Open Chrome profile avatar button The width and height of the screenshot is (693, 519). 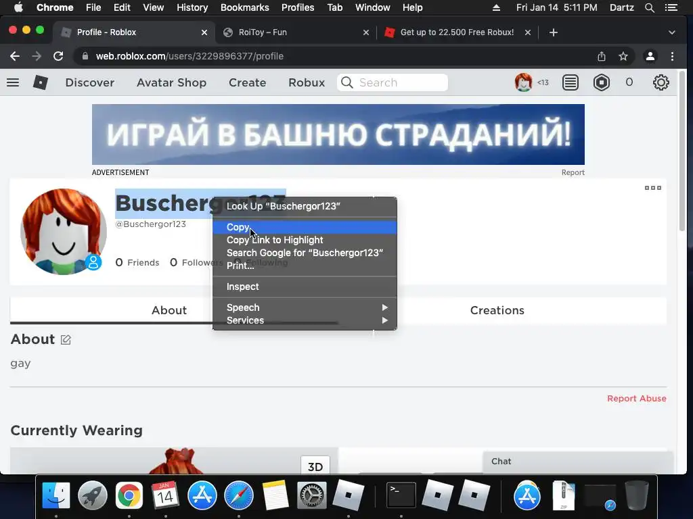(650, 56)
